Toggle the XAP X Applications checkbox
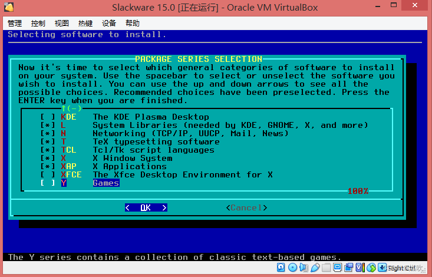 coord(48,166)
